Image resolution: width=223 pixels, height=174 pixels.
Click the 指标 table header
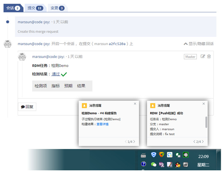pyautogui.click(x=56, y=86)
